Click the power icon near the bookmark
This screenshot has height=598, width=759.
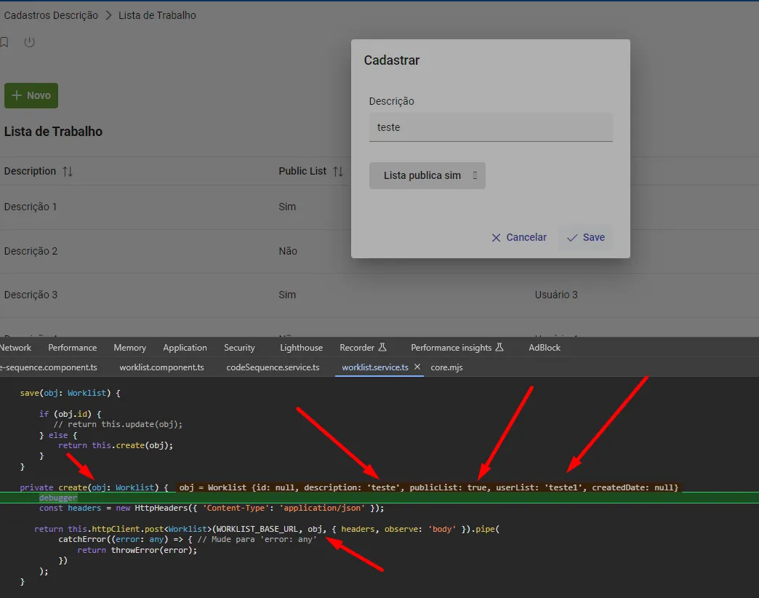[x=29, y=42]
